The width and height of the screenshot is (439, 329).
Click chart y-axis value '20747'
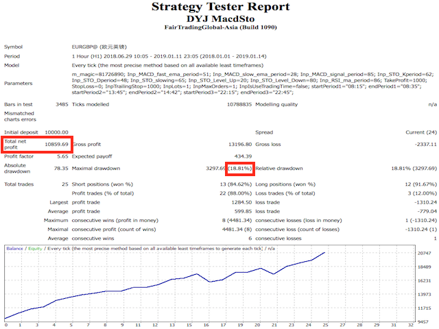pos(424,253)
